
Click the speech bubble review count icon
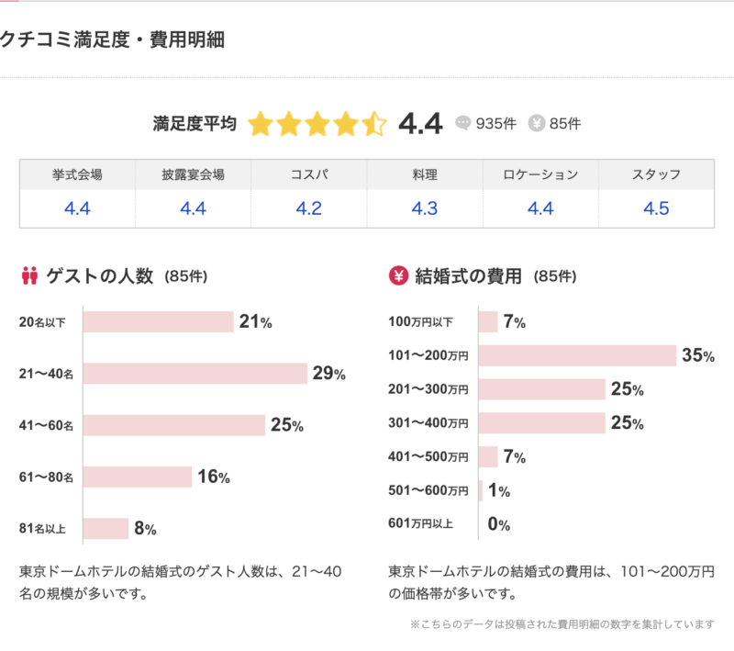pyautogui.click(x=463, y=123)
